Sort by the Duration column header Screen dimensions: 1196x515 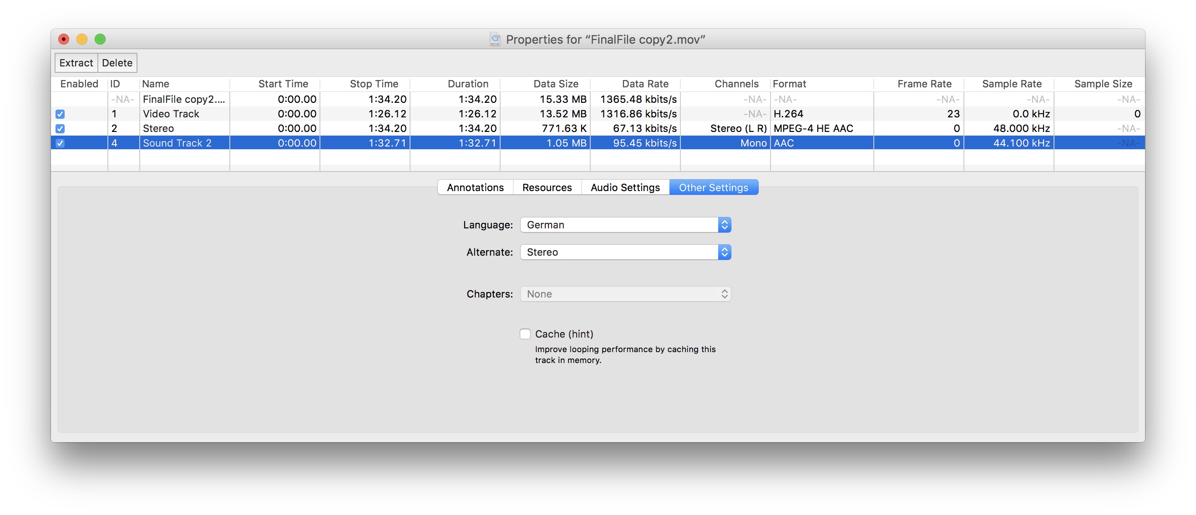pyautogui.click(x=467, y=84)
